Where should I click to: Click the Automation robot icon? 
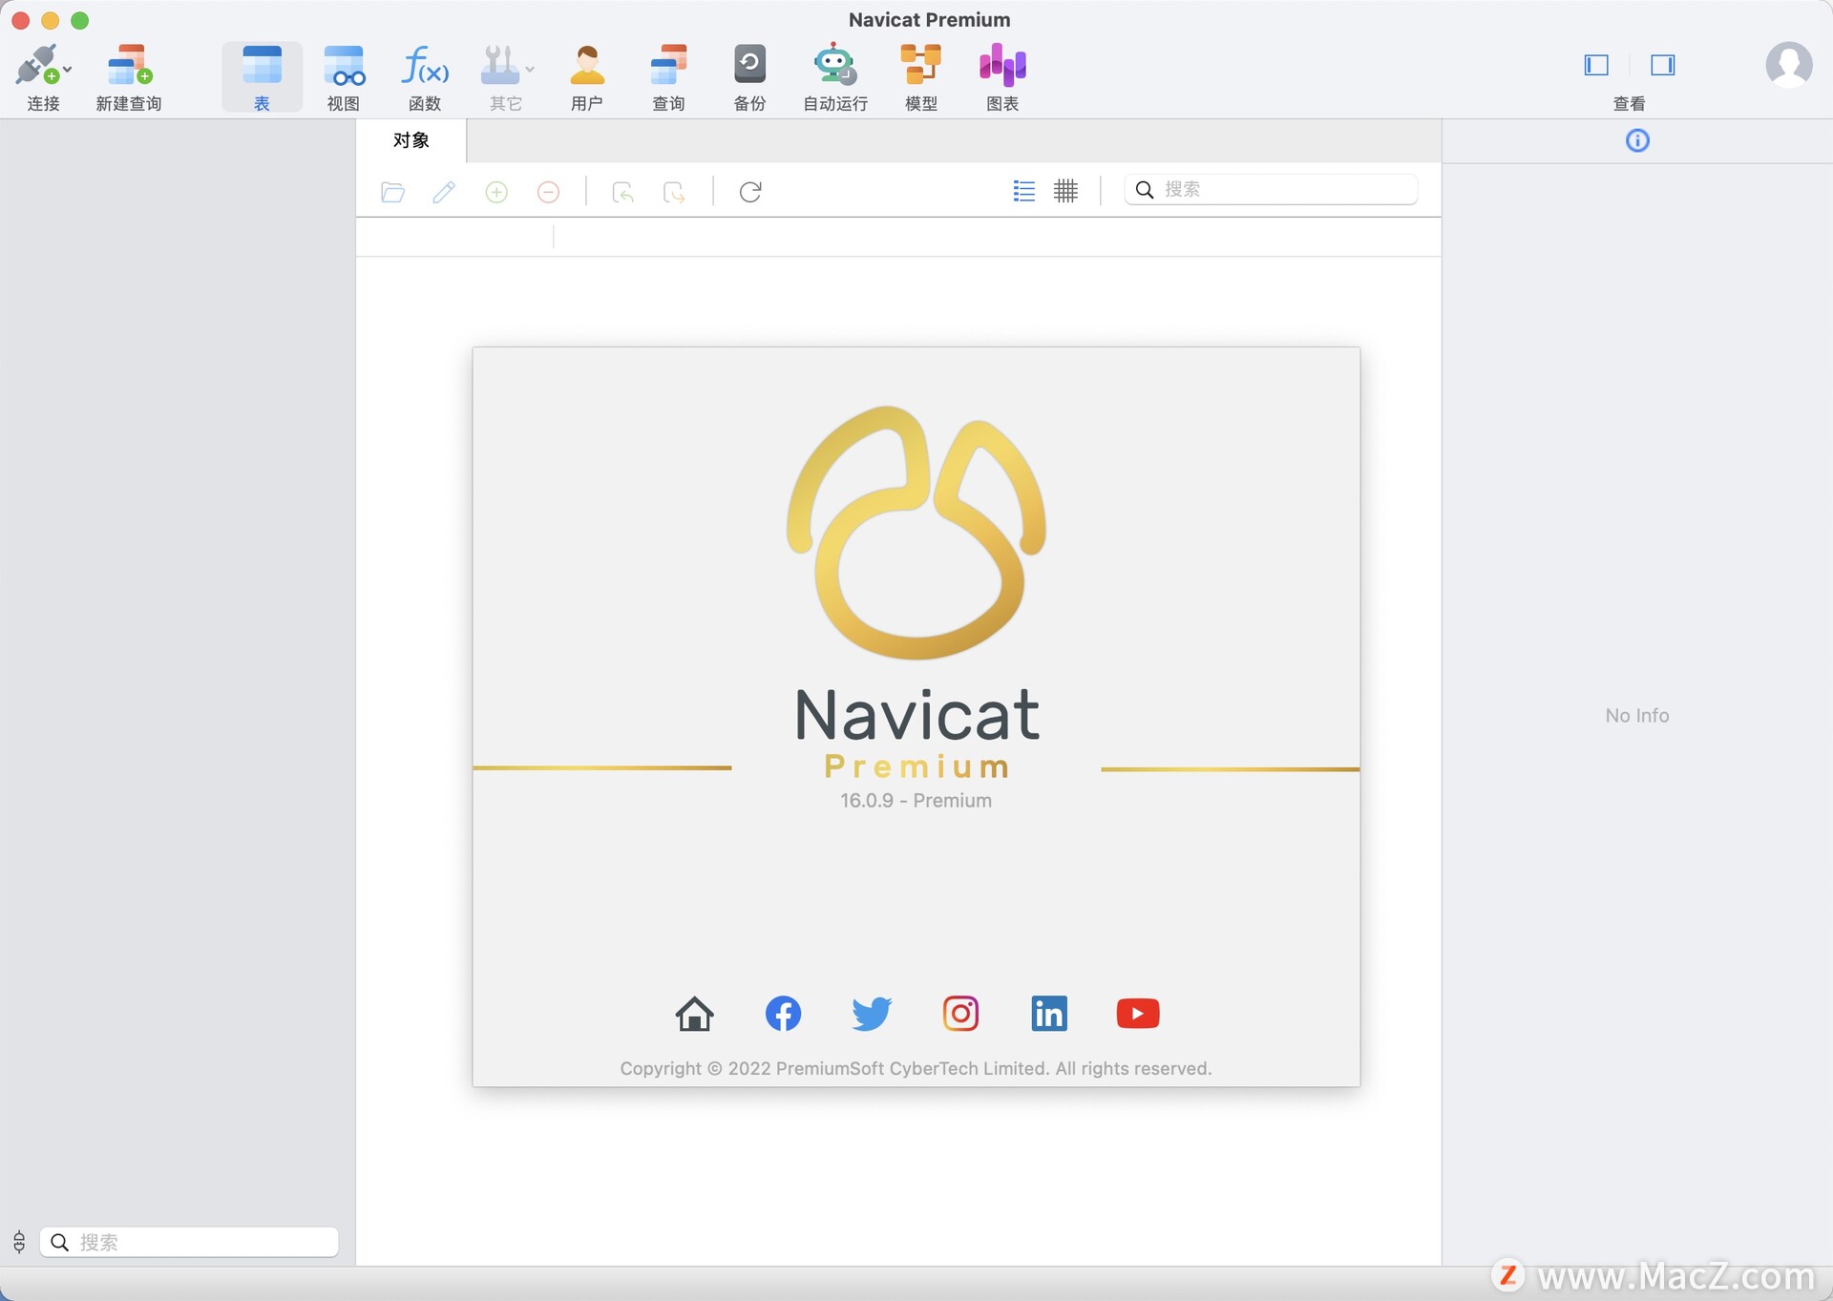click(834, 65)
